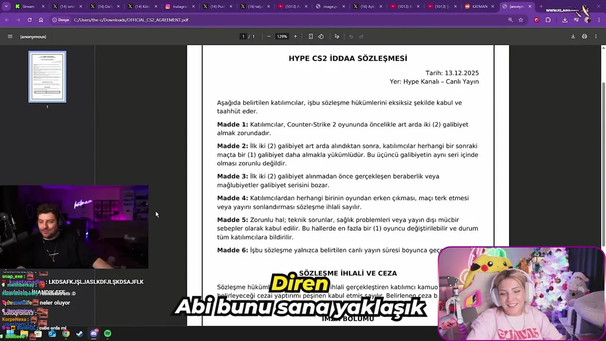Click the 'Madde 3:' label
The width and height of the screenshot is (606, 341).
(232, 176)
